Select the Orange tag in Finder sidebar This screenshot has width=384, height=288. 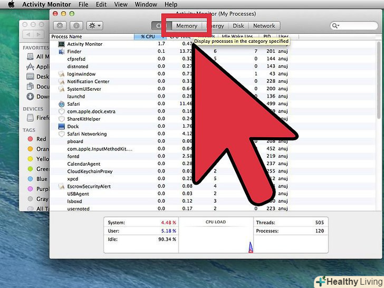[38, 149]
